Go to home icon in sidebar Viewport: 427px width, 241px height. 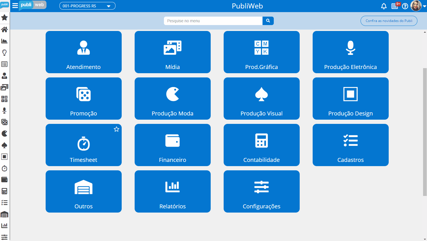5,29
